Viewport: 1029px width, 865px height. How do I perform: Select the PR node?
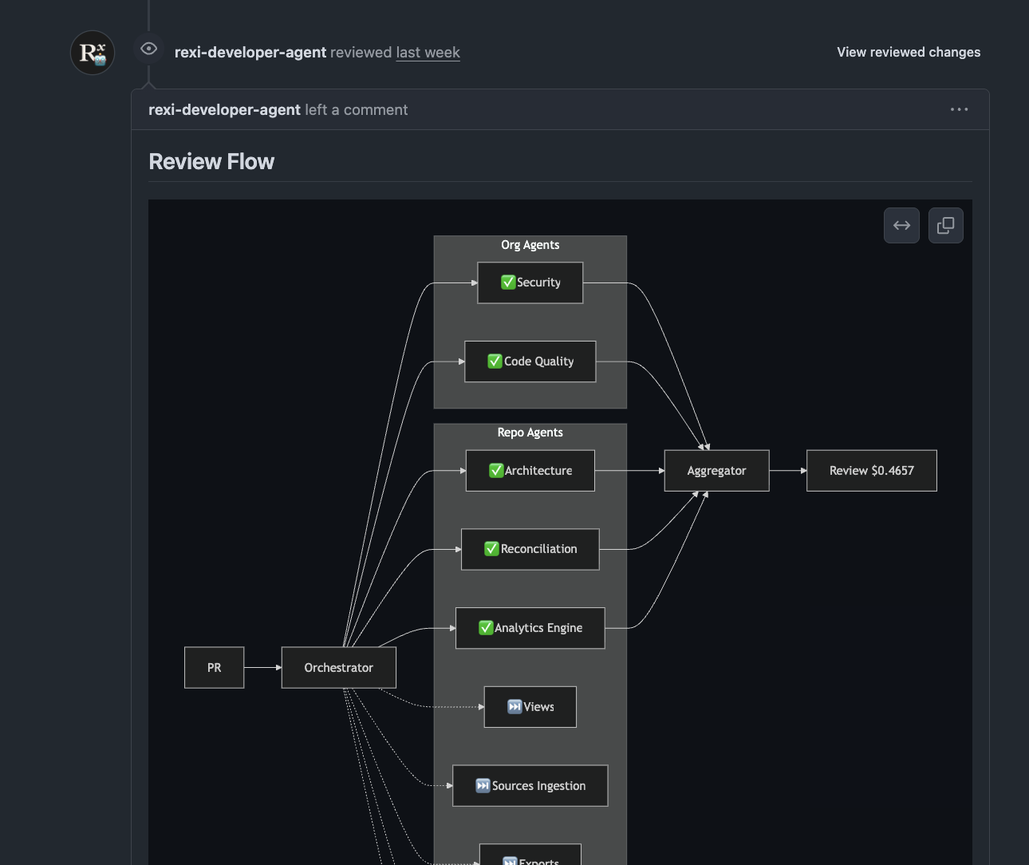(215, 668)
